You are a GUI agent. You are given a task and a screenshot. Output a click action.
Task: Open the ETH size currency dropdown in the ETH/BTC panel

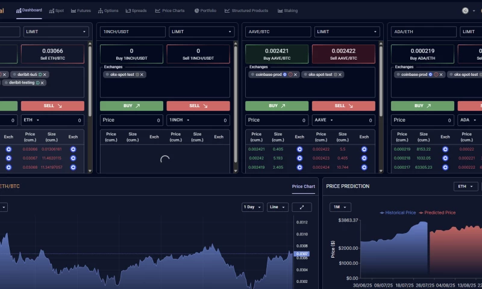point(32,120)
